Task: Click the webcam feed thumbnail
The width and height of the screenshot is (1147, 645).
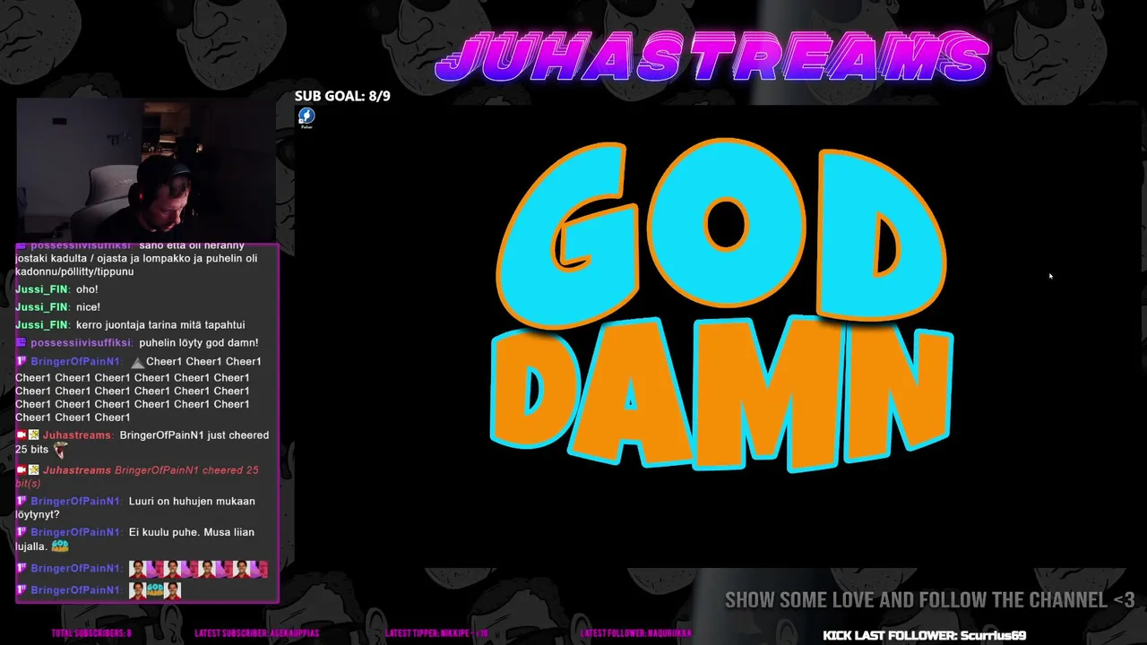Action: coord(147,169)
